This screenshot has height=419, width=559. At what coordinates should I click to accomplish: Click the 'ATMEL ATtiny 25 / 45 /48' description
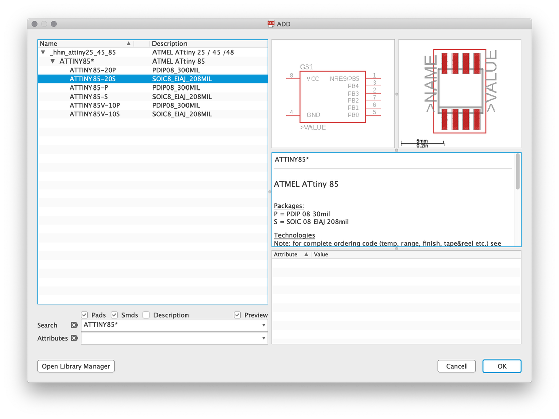pos(193,52)
